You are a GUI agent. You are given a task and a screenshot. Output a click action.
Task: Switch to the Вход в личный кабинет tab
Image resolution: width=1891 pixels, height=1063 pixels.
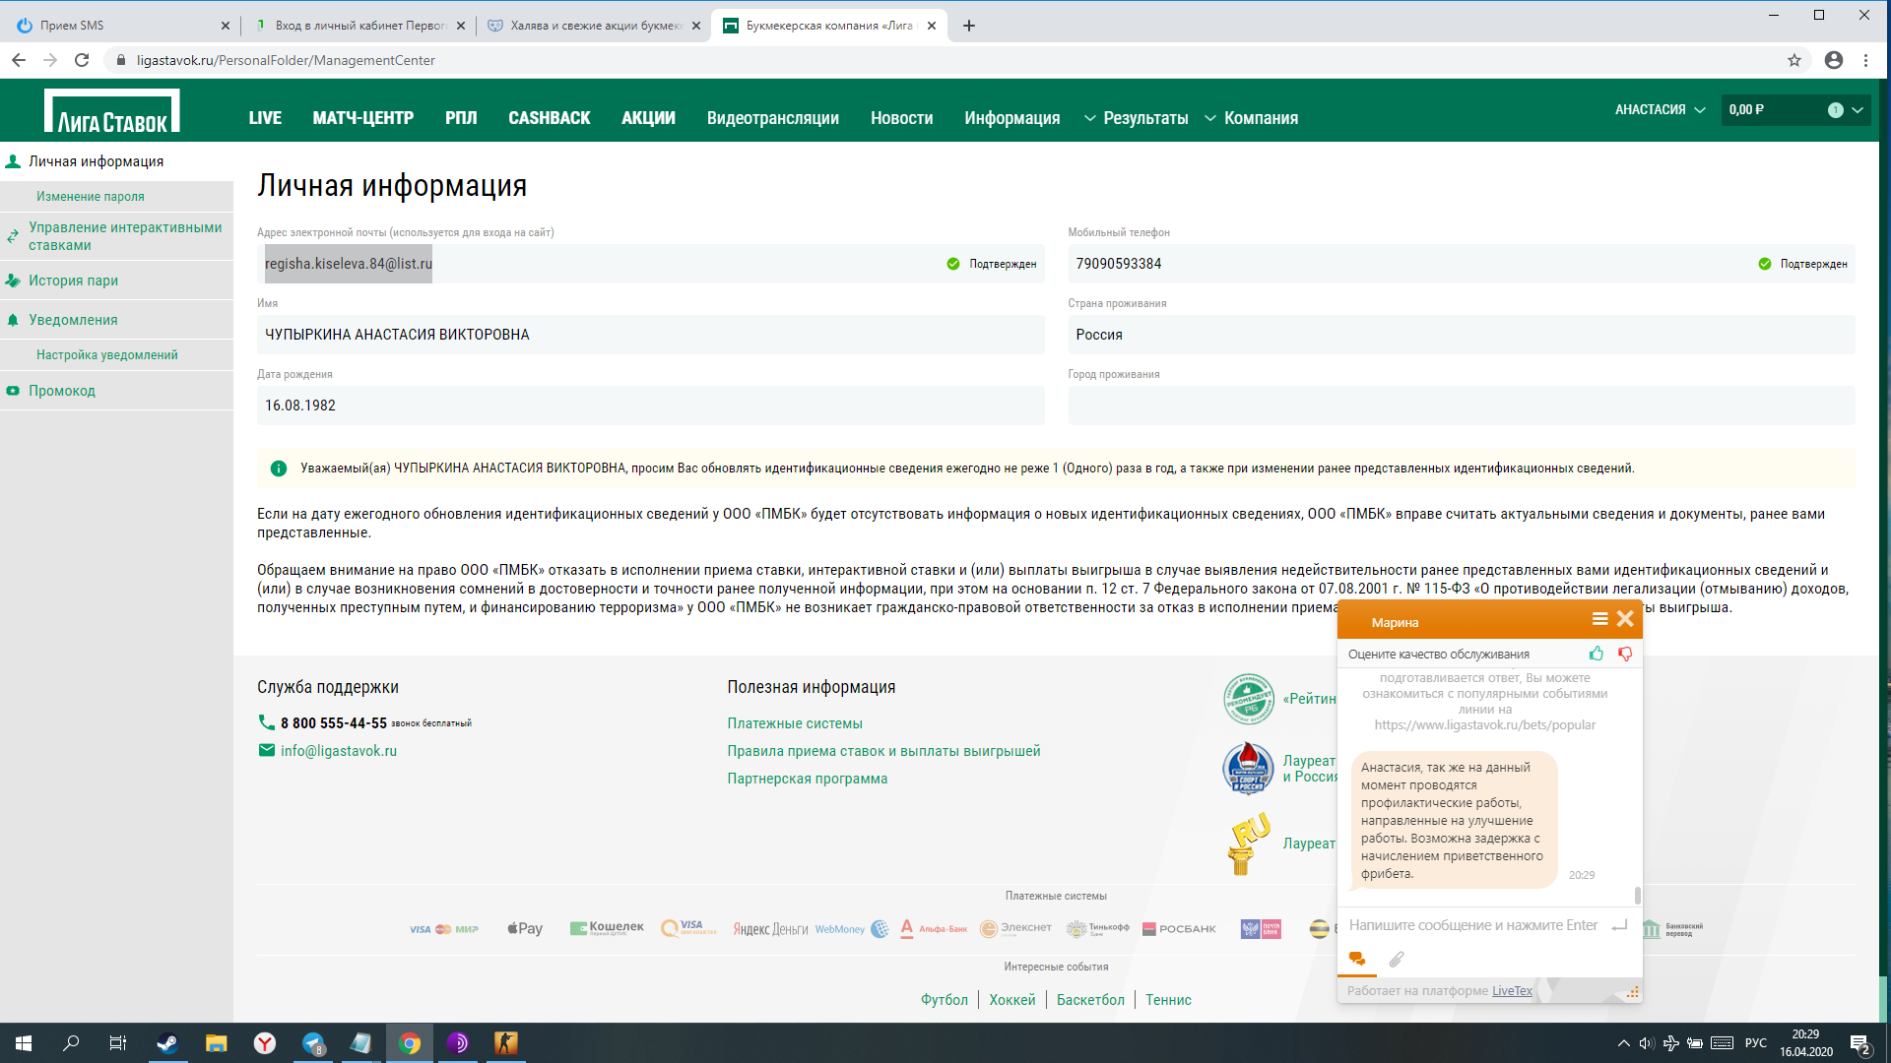tap(359, 26)
